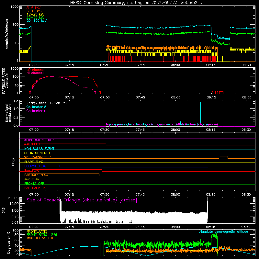Click the HESSI Observing Summary title

pos(137,3)
